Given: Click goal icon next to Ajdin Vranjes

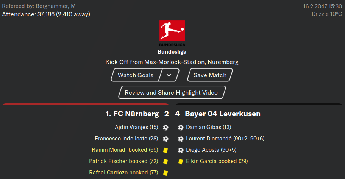Looking at the screenshot, I should [165, 127].
